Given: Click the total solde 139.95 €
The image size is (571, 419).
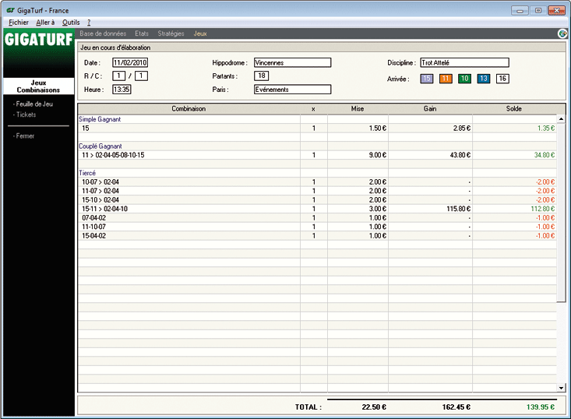Looking at the screenshot, I should 541,407.
